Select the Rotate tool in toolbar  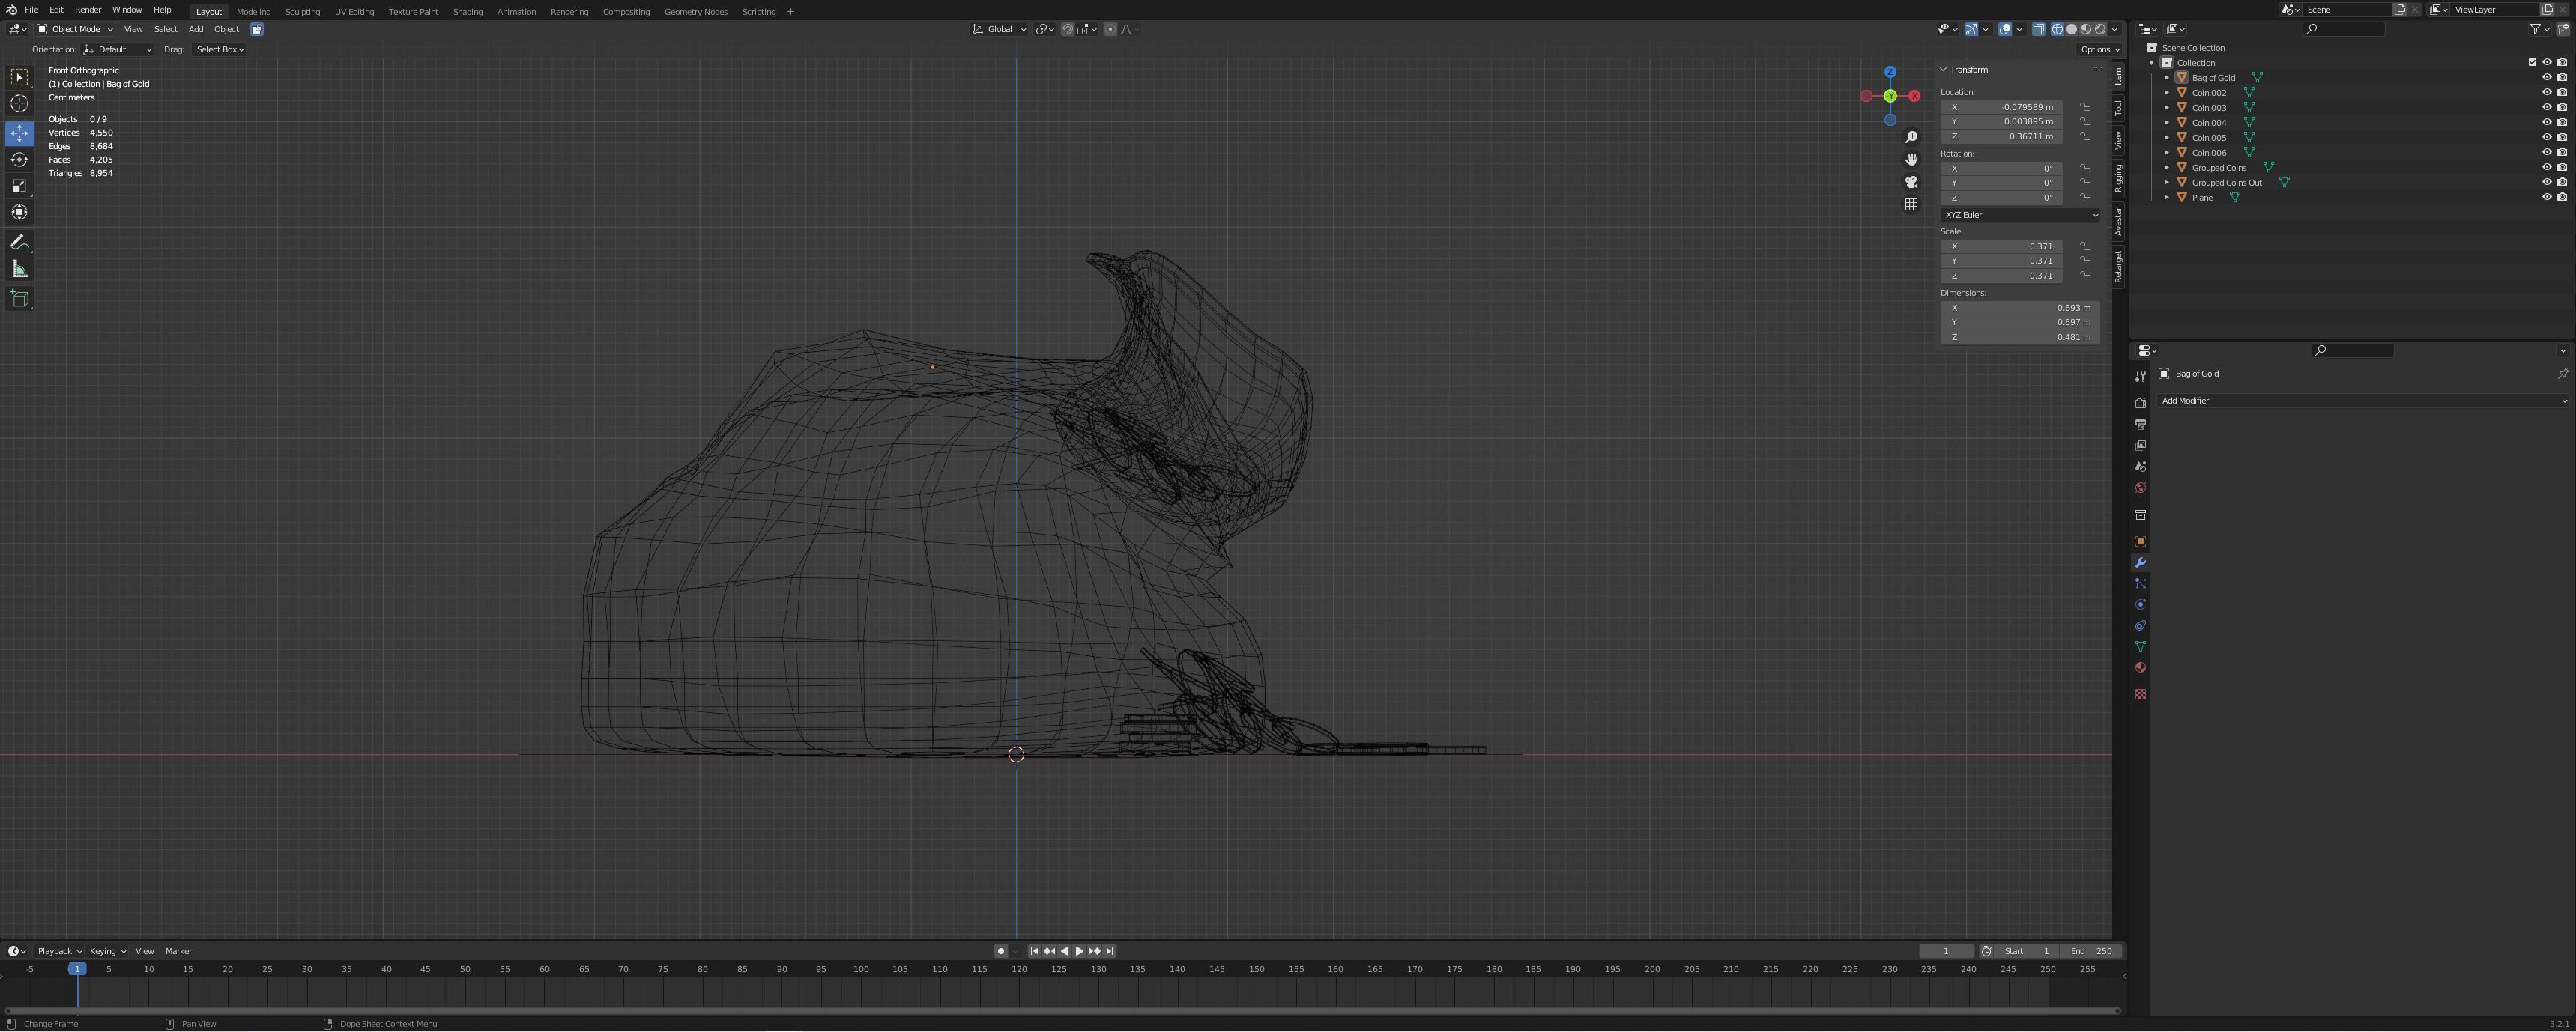19,160
